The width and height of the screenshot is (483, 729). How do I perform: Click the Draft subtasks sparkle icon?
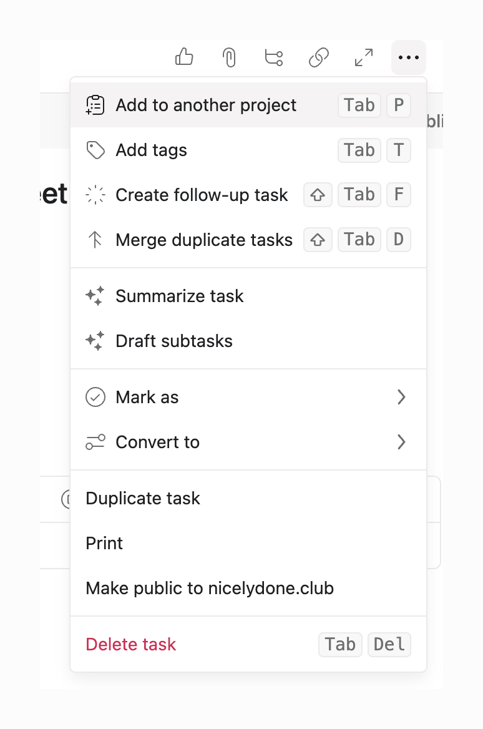click(95, 341)
